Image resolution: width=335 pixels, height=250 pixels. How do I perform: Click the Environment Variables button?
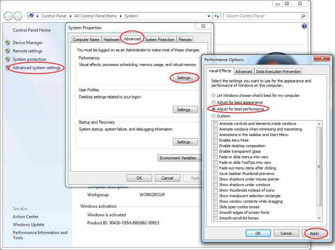[179, 158]
